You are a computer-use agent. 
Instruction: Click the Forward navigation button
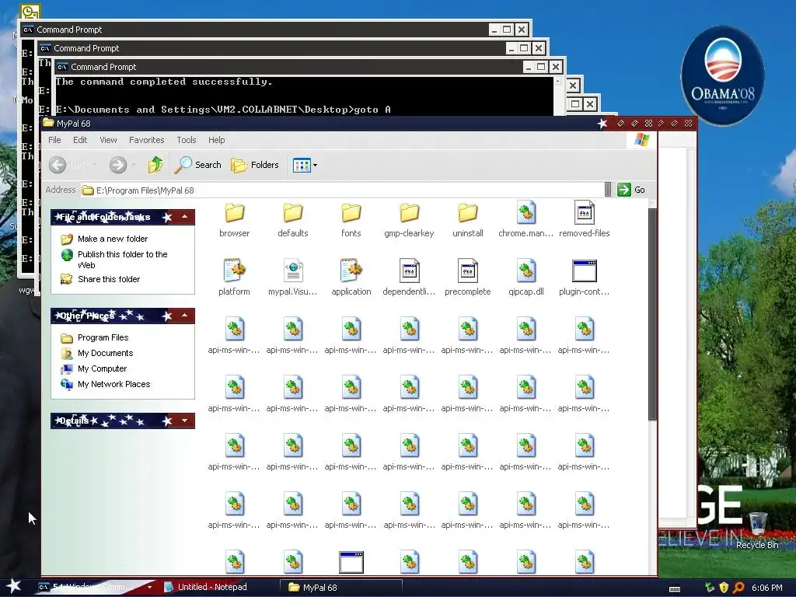(118, 165)
